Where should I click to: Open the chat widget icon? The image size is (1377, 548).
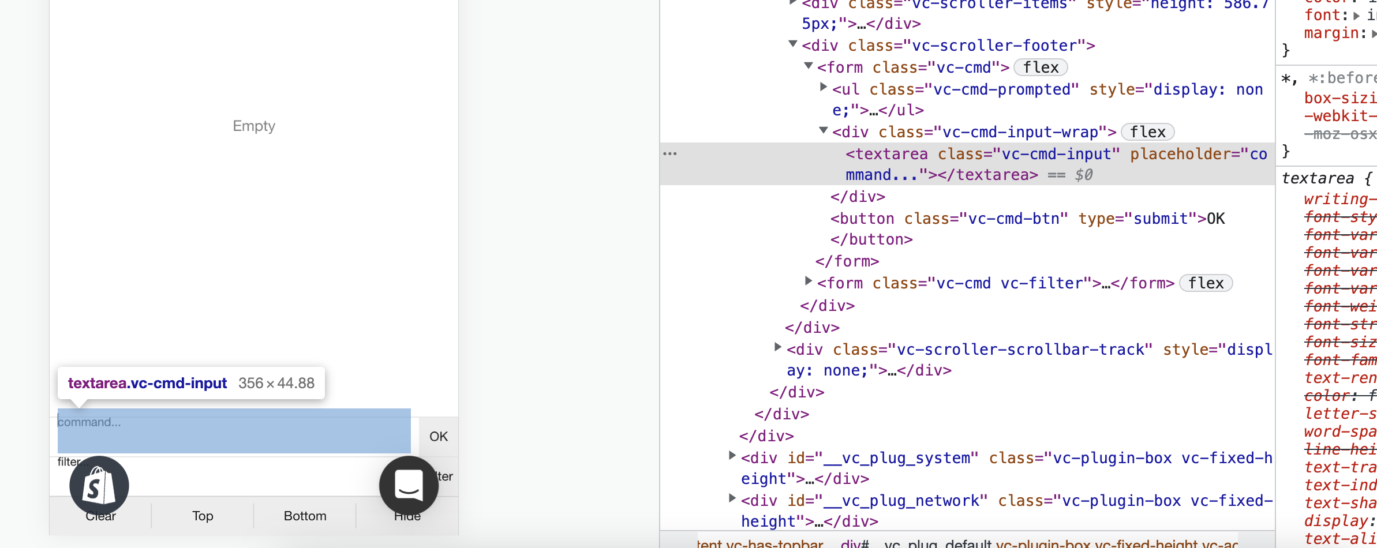[x=408, y=485]
